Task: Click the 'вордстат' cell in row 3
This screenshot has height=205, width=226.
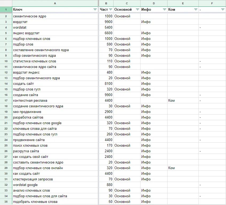Action: [x=55, y=22]
